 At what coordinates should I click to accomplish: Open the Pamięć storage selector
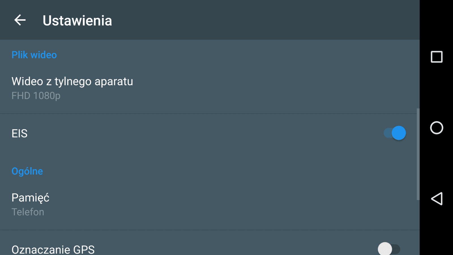pyautogui.click(x=210, y=204)
